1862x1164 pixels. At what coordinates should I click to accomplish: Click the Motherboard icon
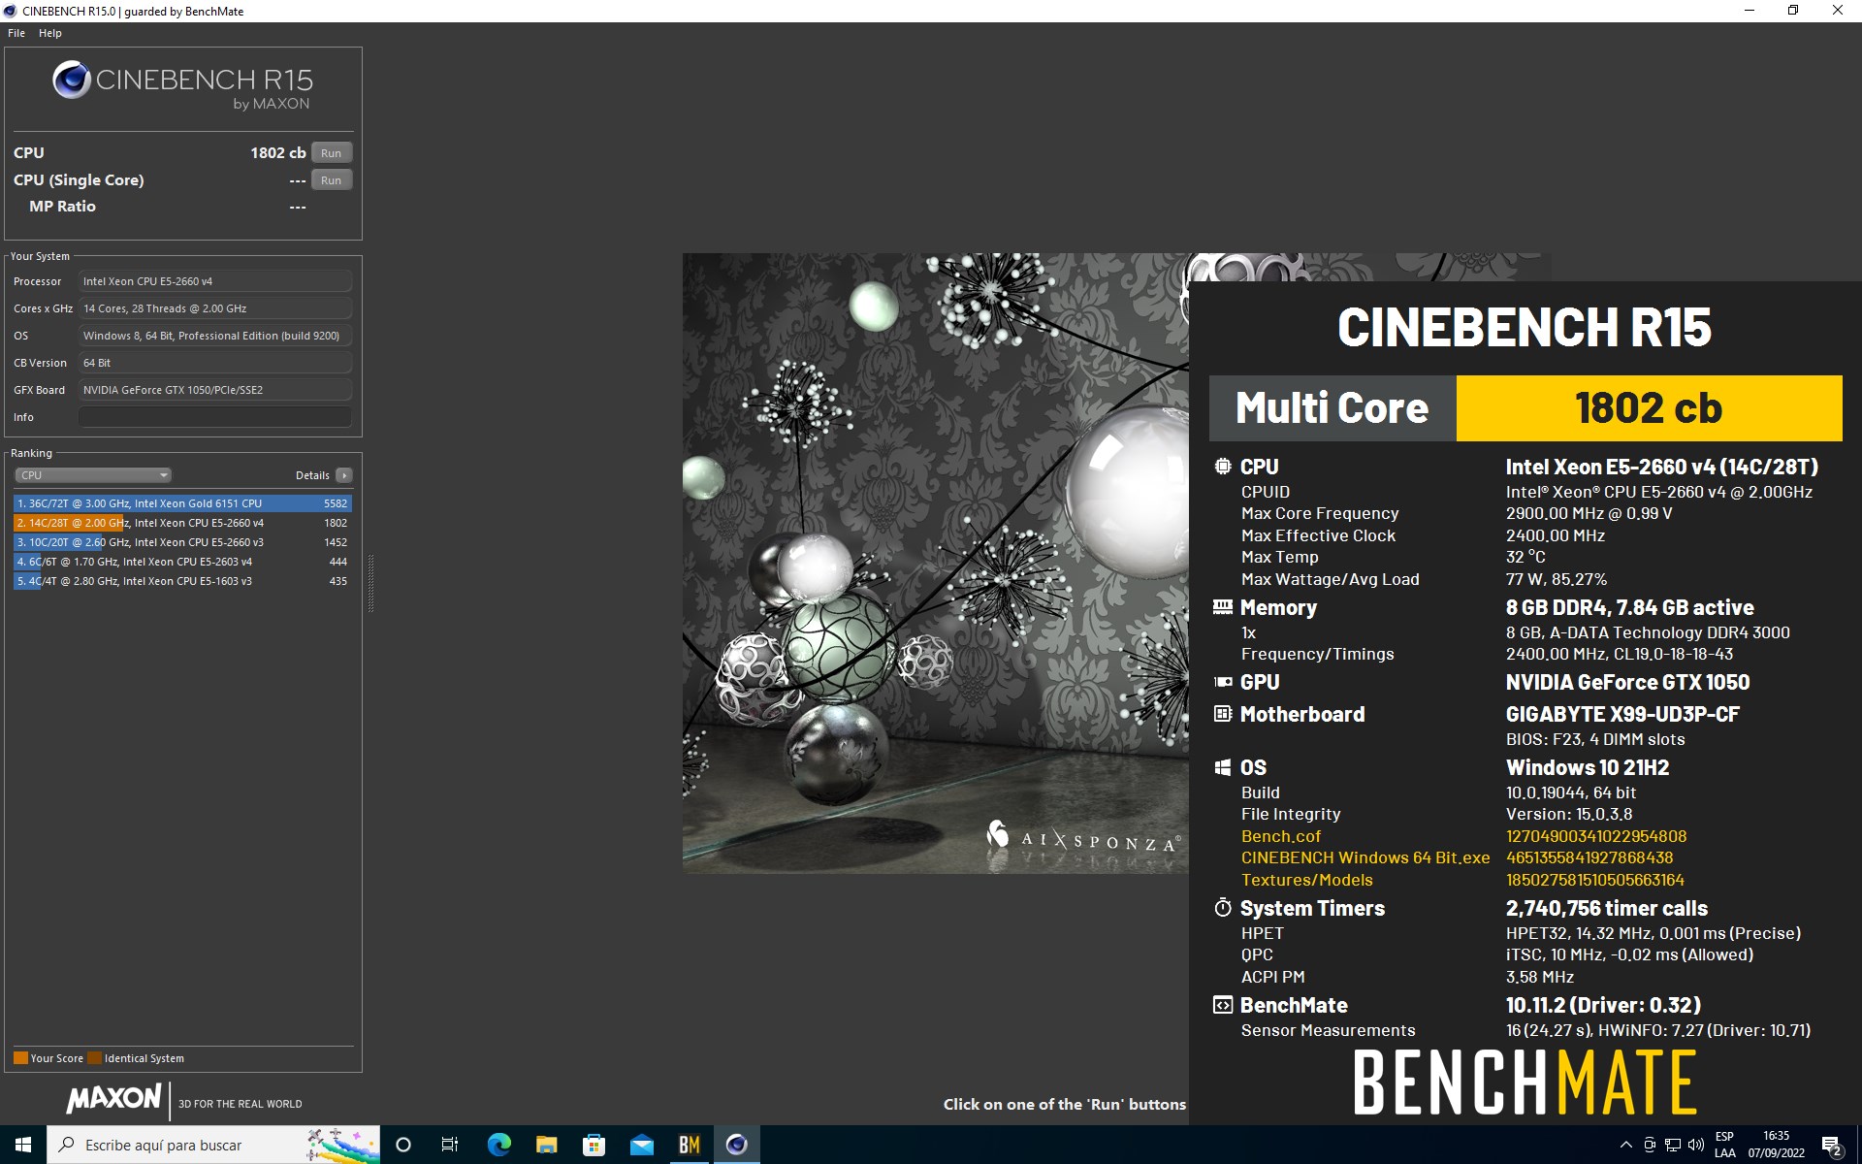pos(1223,714)
